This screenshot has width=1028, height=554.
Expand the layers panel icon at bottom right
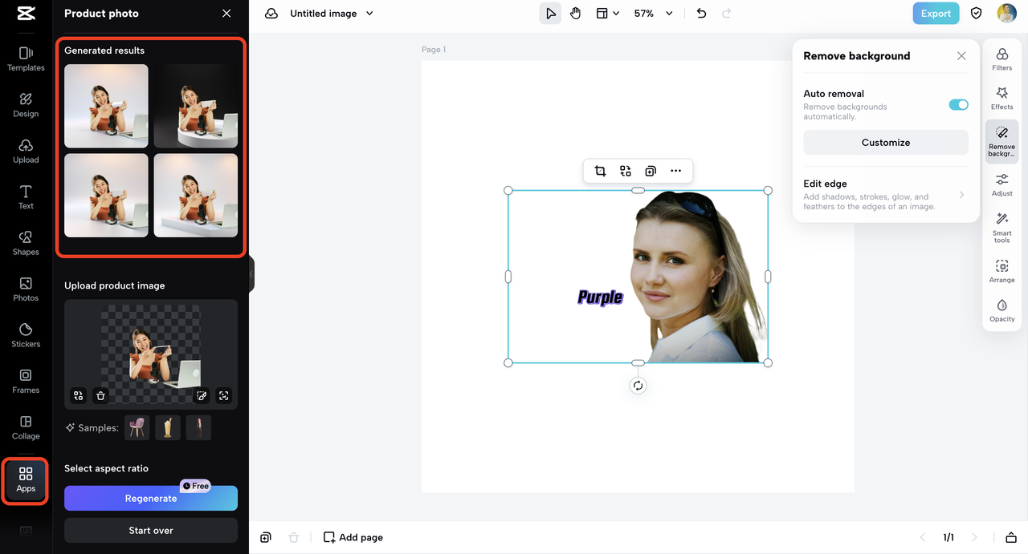coord(1011,537)
